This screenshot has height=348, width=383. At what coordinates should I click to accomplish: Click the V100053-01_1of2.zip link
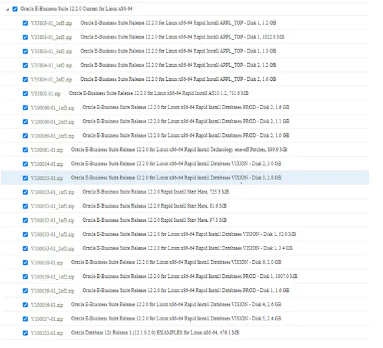[52, 235]
